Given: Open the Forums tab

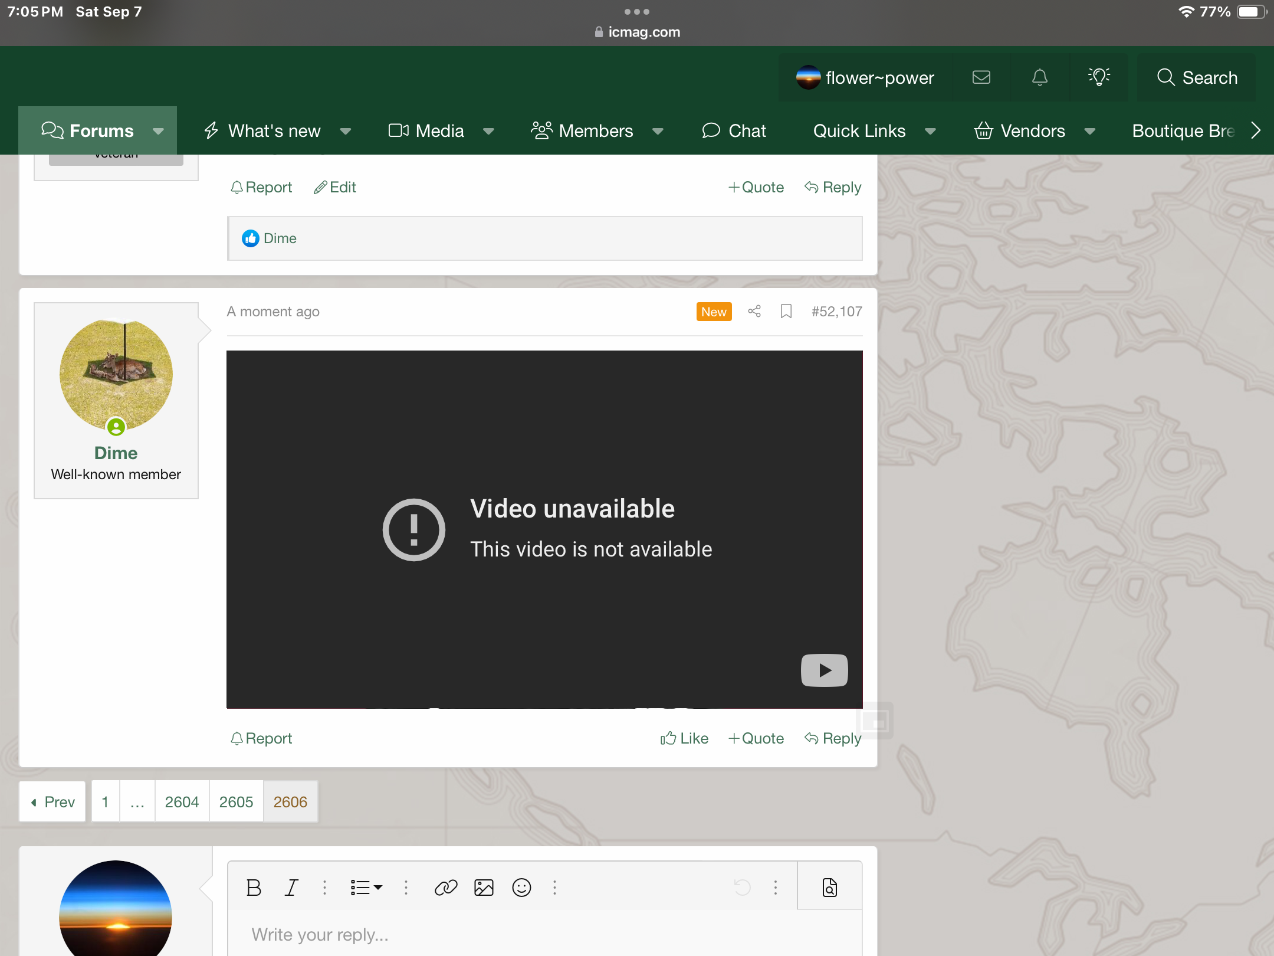Looking at the screenshot, I should (x=88, y=130).
